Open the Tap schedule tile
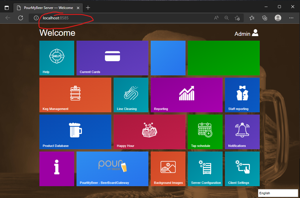The width and height of the screenshot is (300, 198). 205,132
